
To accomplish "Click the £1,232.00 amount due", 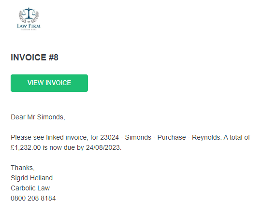I will pos(26,147).
